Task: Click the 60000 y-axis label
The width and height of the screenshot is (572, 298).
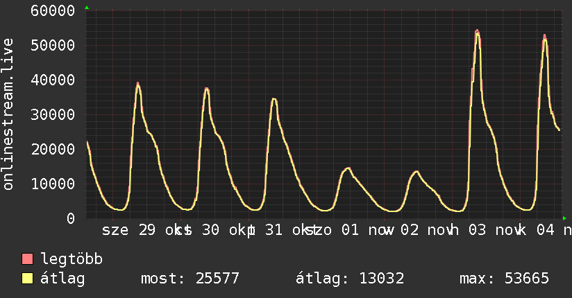Action: tap(53, 10)
